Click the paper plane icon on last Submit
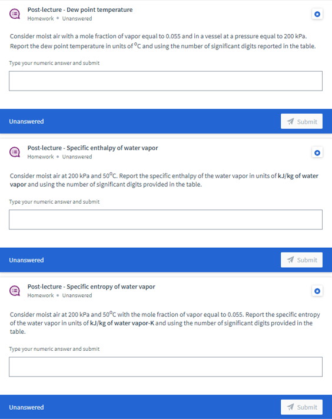The width and height of the screenshot is (332, 419). click(290, 407)
